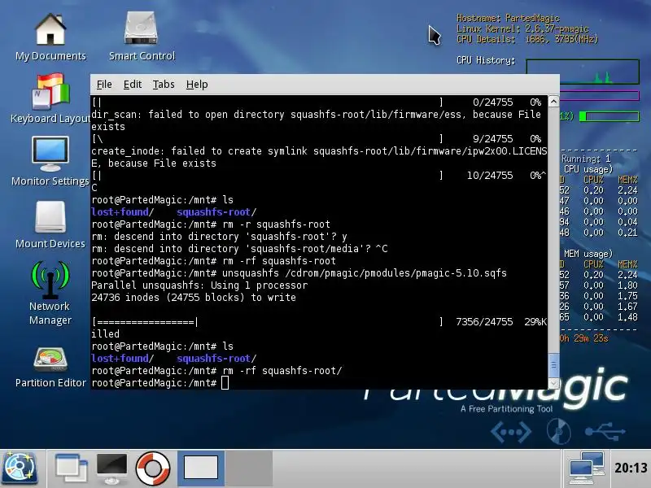Open the Keyboard Layout desktop icon
The image size is (651, 488).
click(50, 98)
